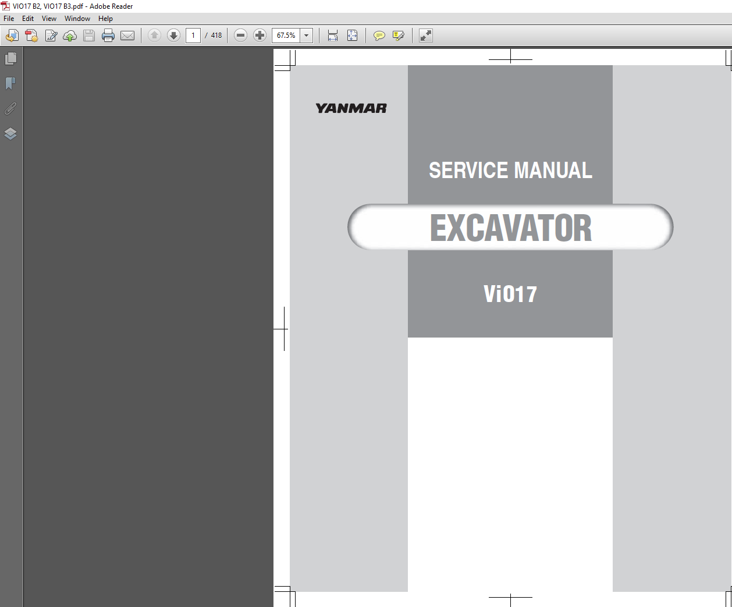Click the page number field showing 1
The image size is (732, 607).
click(193, 36)
